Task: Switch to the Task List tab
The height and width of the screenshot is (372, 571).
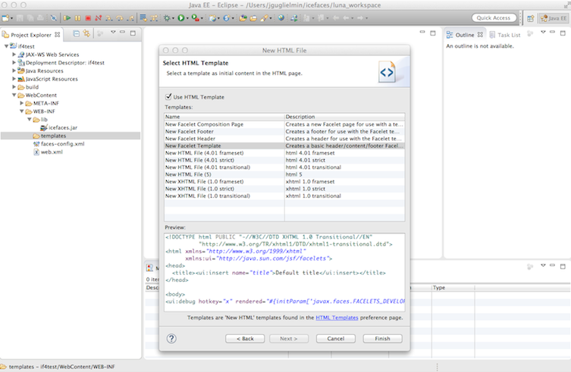Action: point(508,35)
